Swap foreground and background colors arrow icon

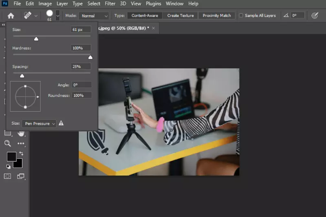click(x=22, y=153)
